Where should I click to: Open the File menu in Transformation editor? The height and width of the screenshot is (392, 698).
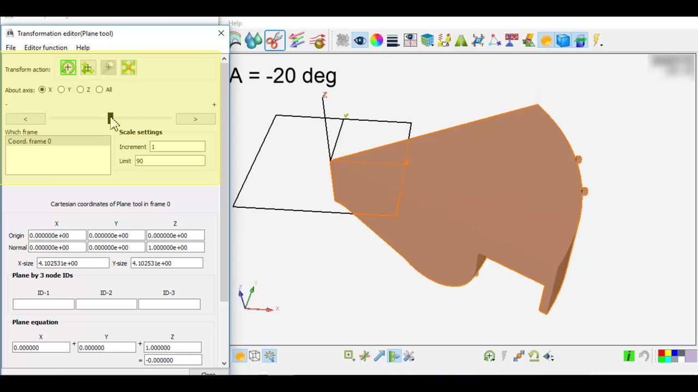click(x=10, y=48)
